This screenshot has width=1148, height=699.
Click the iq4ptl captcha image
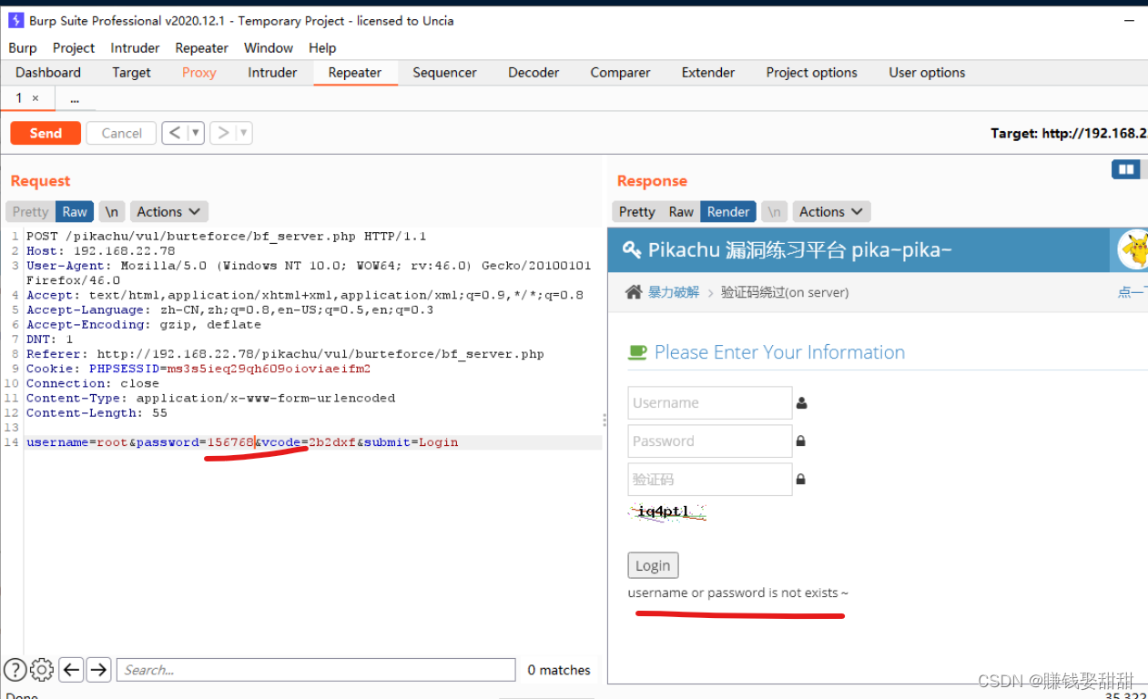pos(667,512)
